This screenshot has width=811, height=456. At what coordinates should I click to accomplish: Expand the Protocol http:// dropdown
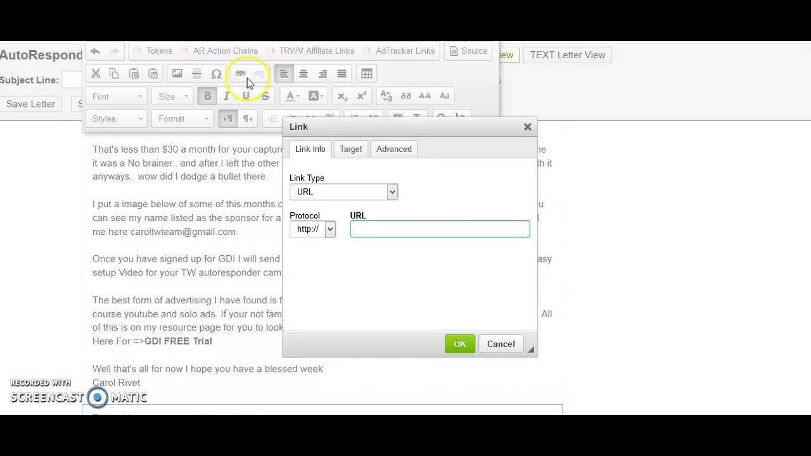pos(312,229)
